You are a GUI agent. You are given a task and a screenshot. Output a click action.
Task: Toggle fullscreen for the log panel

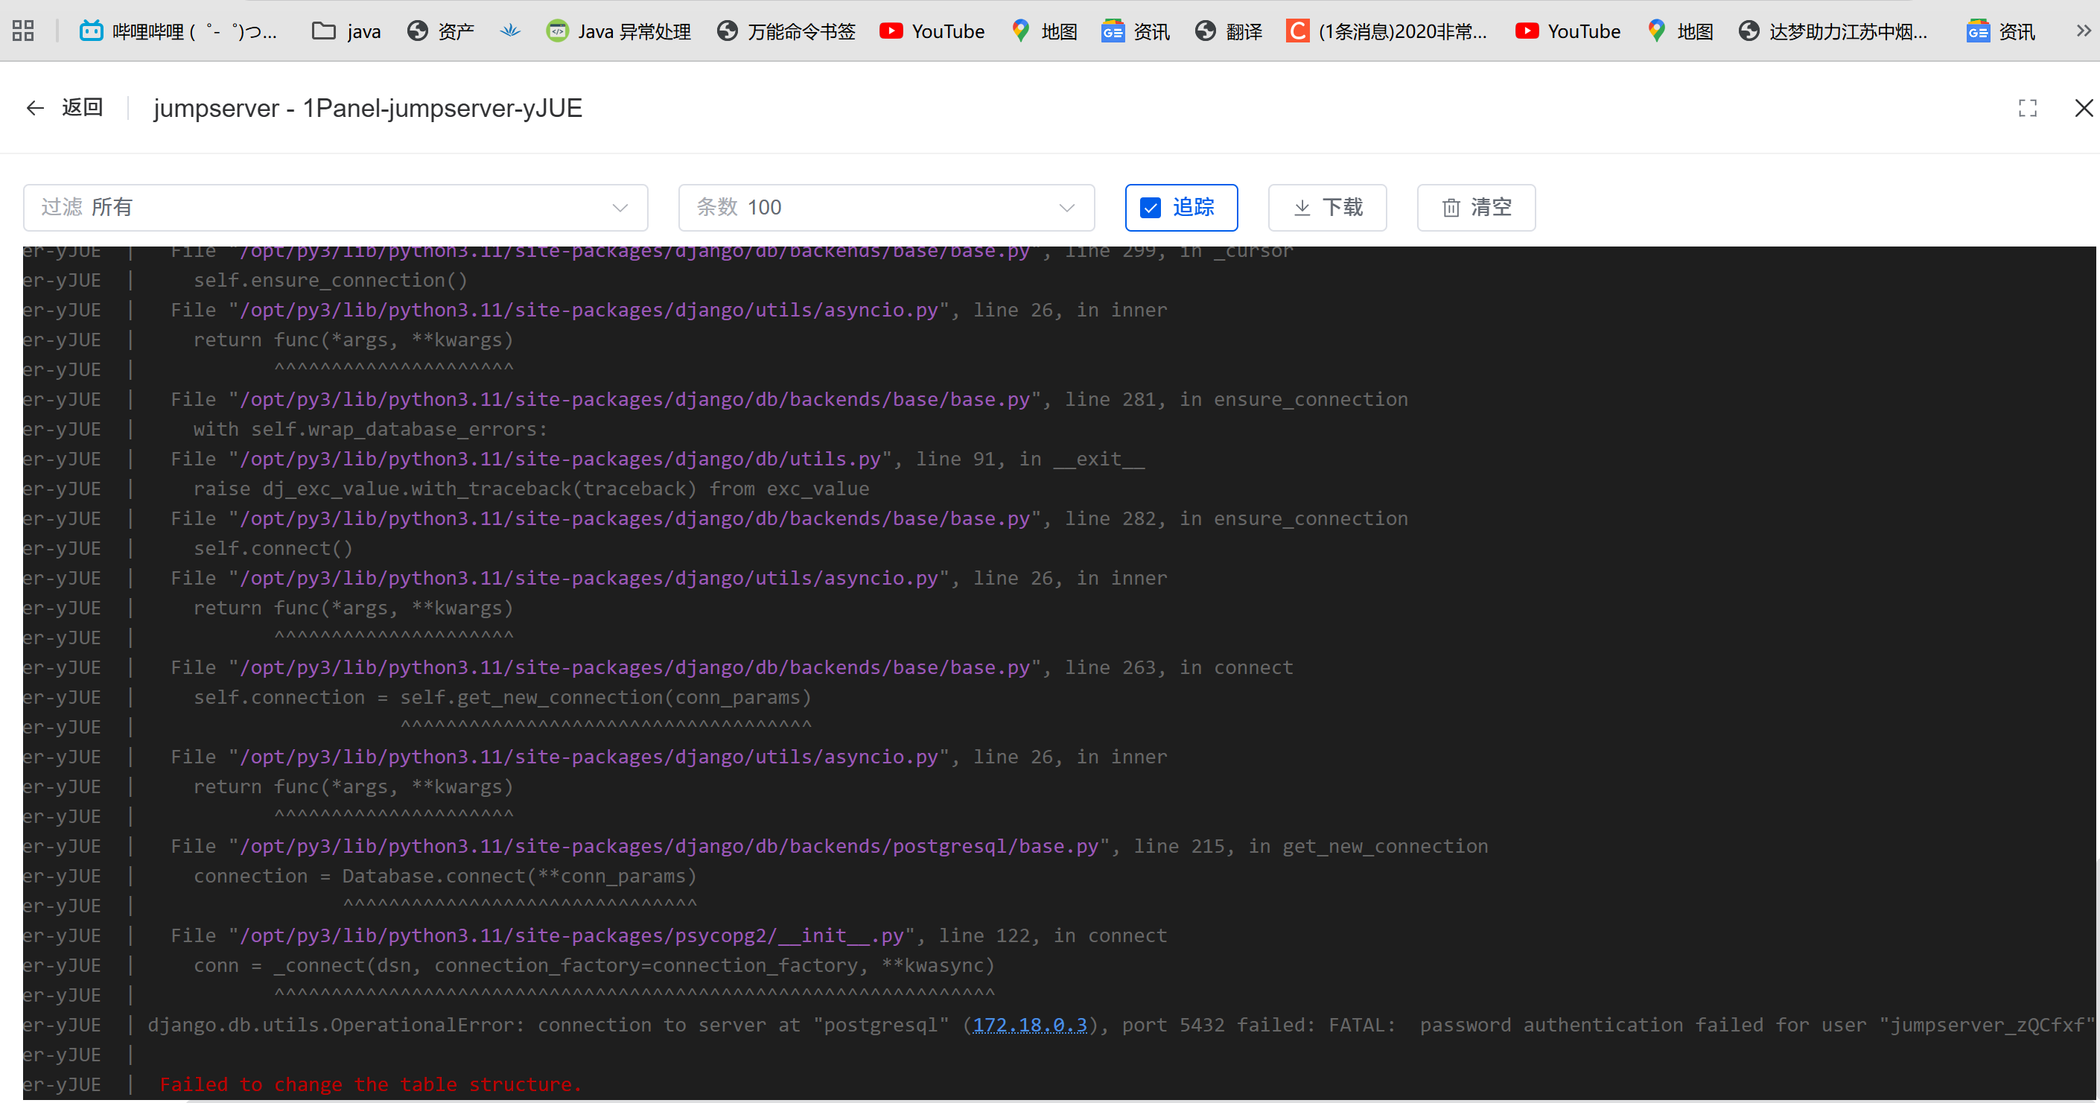pyautogui.click(x=2028, y=107)
